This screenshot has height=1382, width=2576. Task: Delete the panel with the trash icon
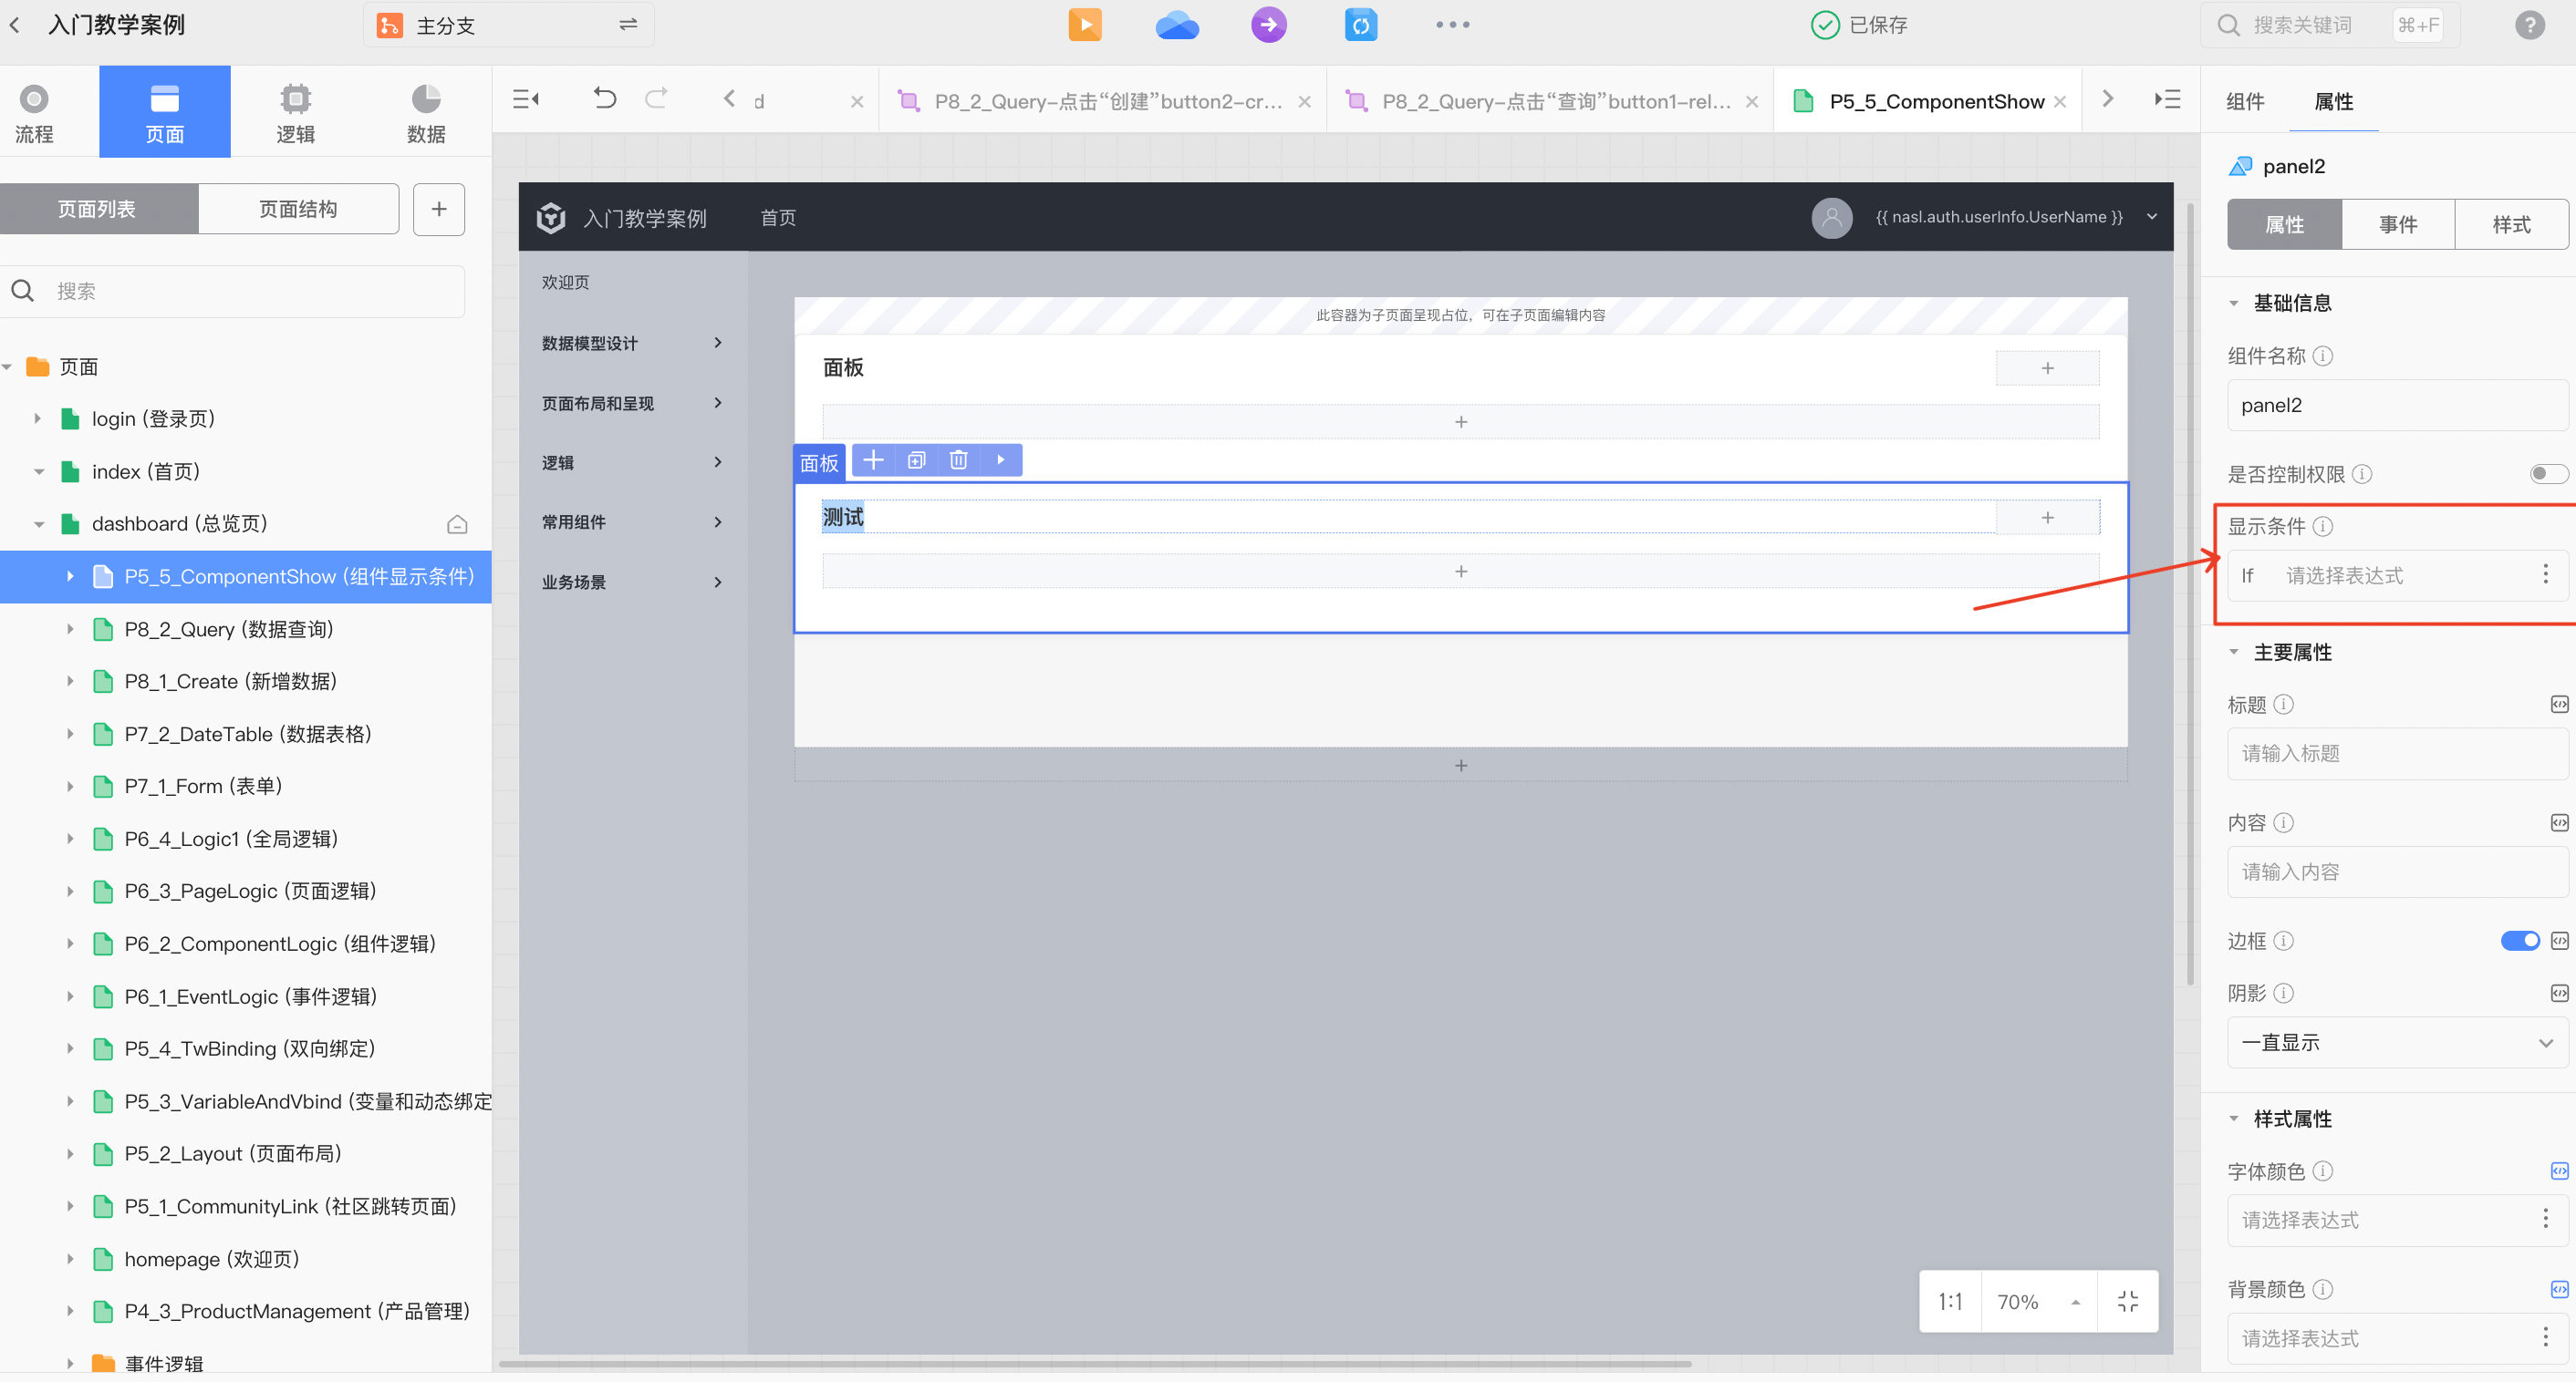(958, 459)
